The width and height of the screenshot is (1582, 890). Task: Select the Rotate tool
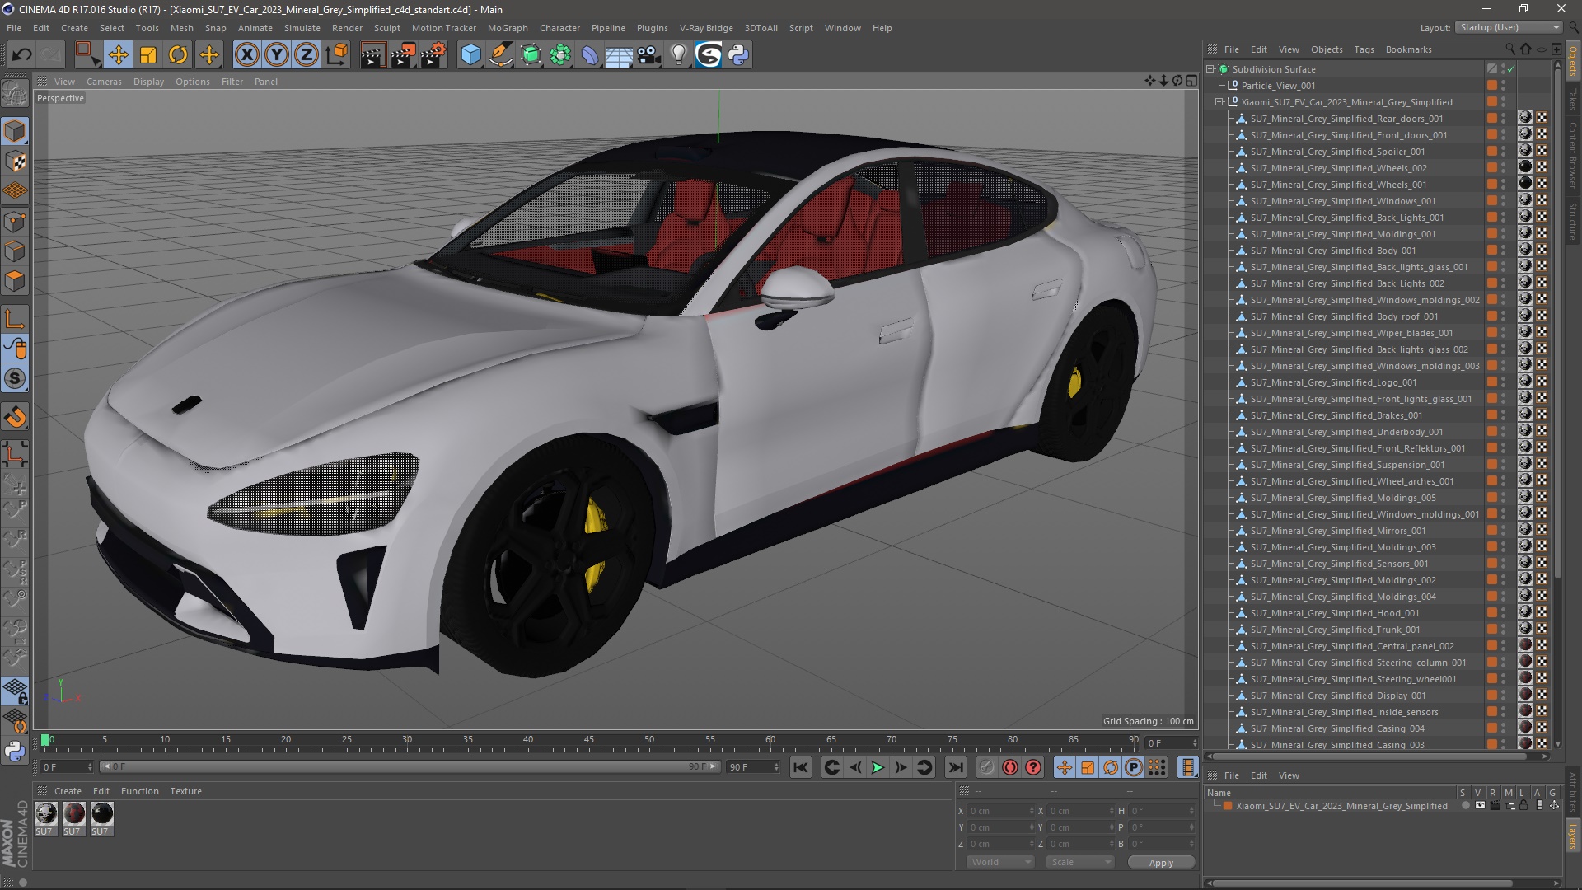178,55
